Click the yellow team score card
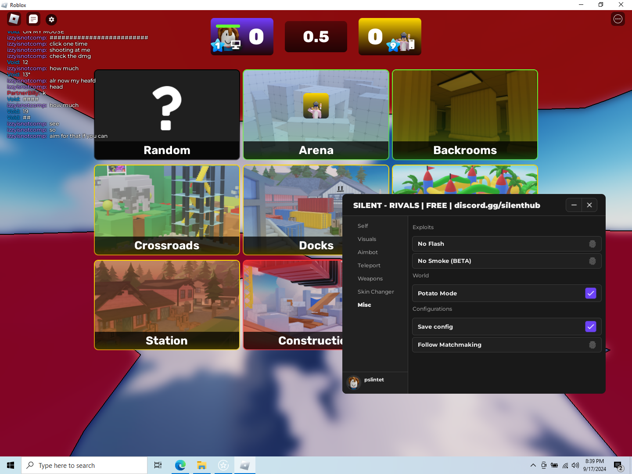 [390, 36]
